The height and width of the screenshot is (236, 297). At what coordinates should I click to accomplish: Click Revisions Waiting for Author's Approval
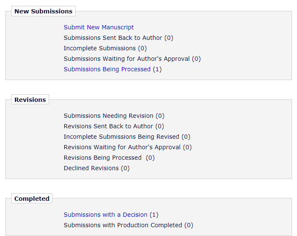pyautogui.click(x=122, y=147)
